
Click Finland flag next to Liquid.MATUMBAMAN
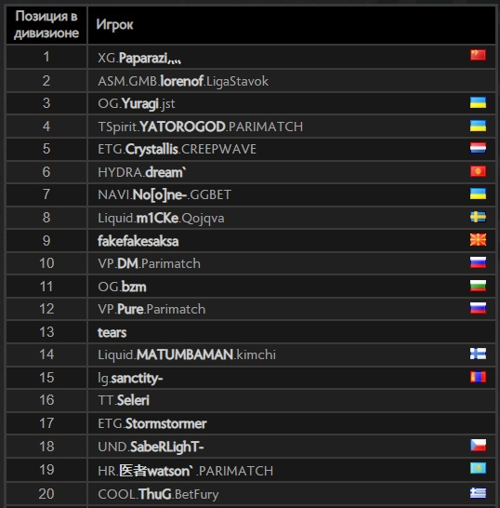[478, 354]
